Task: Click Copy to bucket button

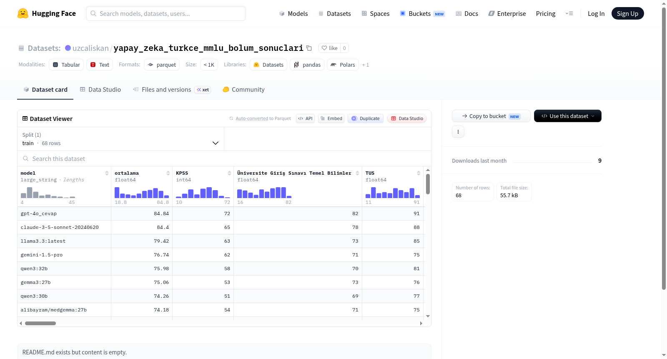Action: pyautogui.click(x=491, y=116)
